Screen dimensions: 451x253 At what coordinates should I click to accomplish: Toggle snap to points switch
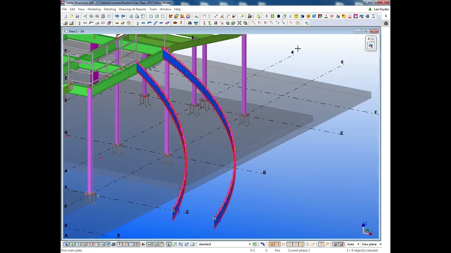click(x=272, y=244)
